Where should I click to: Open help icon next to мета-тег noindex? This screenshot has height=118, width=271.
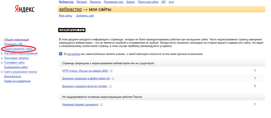click(x=111, y=86)
